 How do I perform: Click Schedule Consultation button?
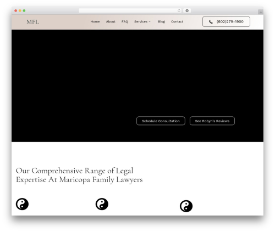161,121
